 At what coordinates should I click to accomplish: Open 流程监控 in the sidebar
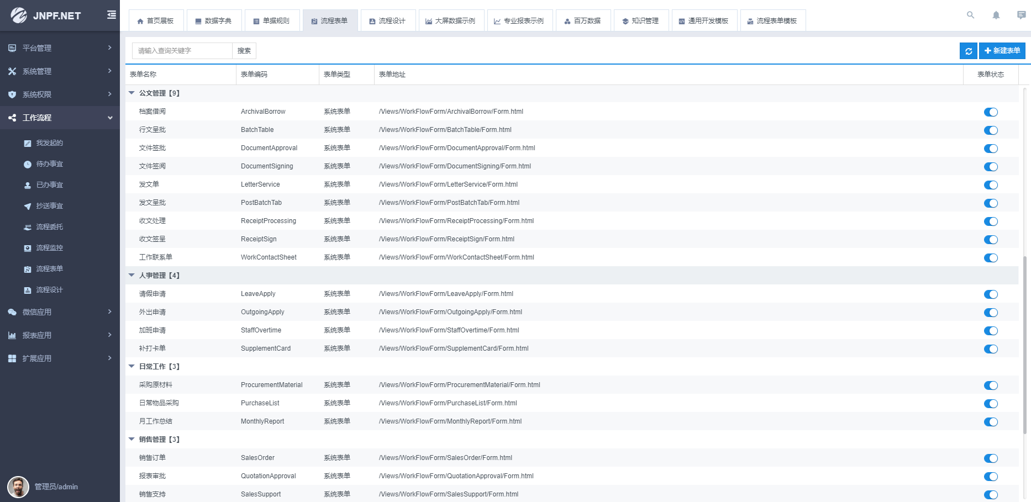[50, 248]
